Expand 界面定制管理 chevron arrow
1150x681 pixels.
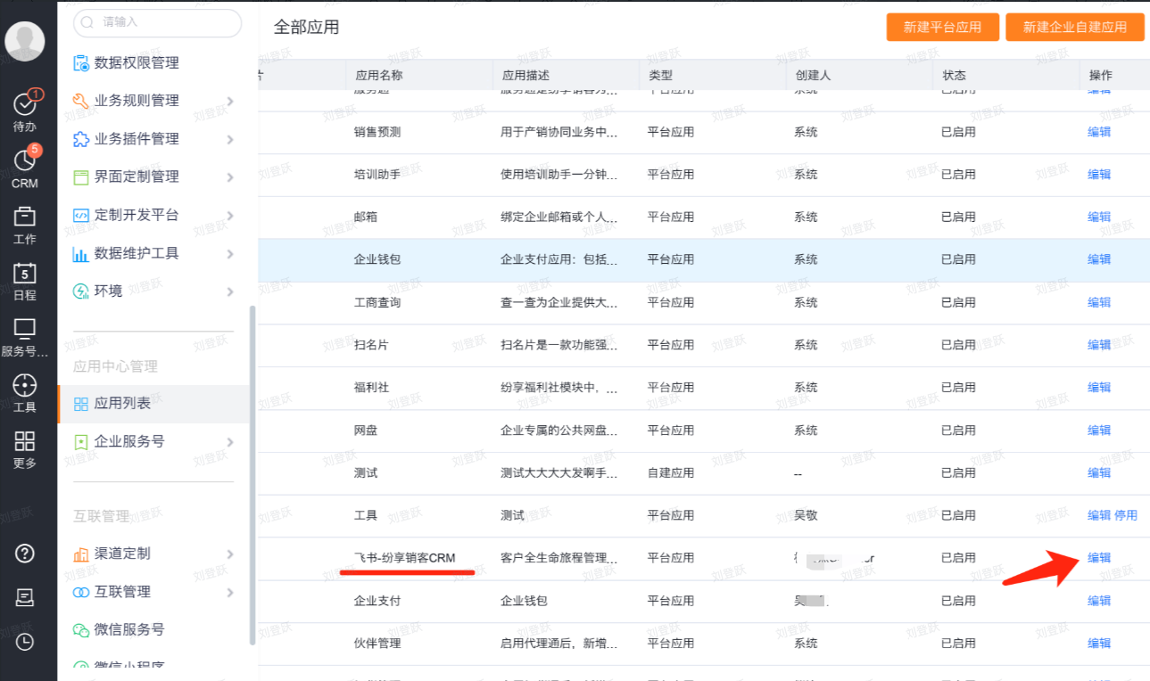230,177
